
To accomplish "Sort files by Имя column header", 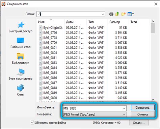I will 41,22.
